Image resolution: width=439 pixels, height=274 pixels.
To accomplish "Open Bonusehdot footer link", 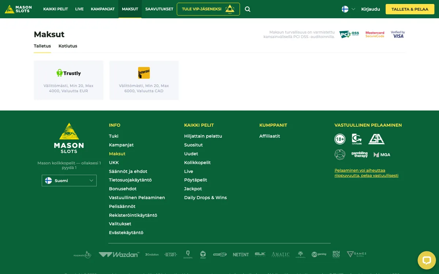I will [x=123, y=189].
